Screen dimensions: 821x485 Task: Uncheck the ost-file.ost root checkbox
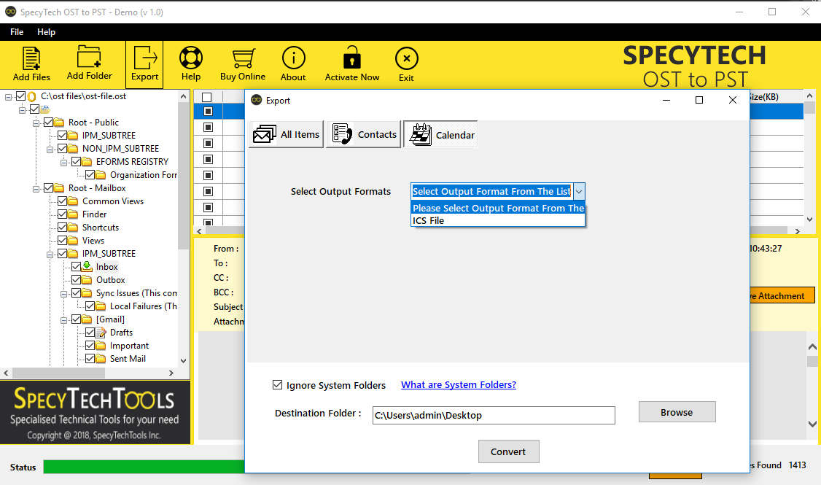[20, 96]
